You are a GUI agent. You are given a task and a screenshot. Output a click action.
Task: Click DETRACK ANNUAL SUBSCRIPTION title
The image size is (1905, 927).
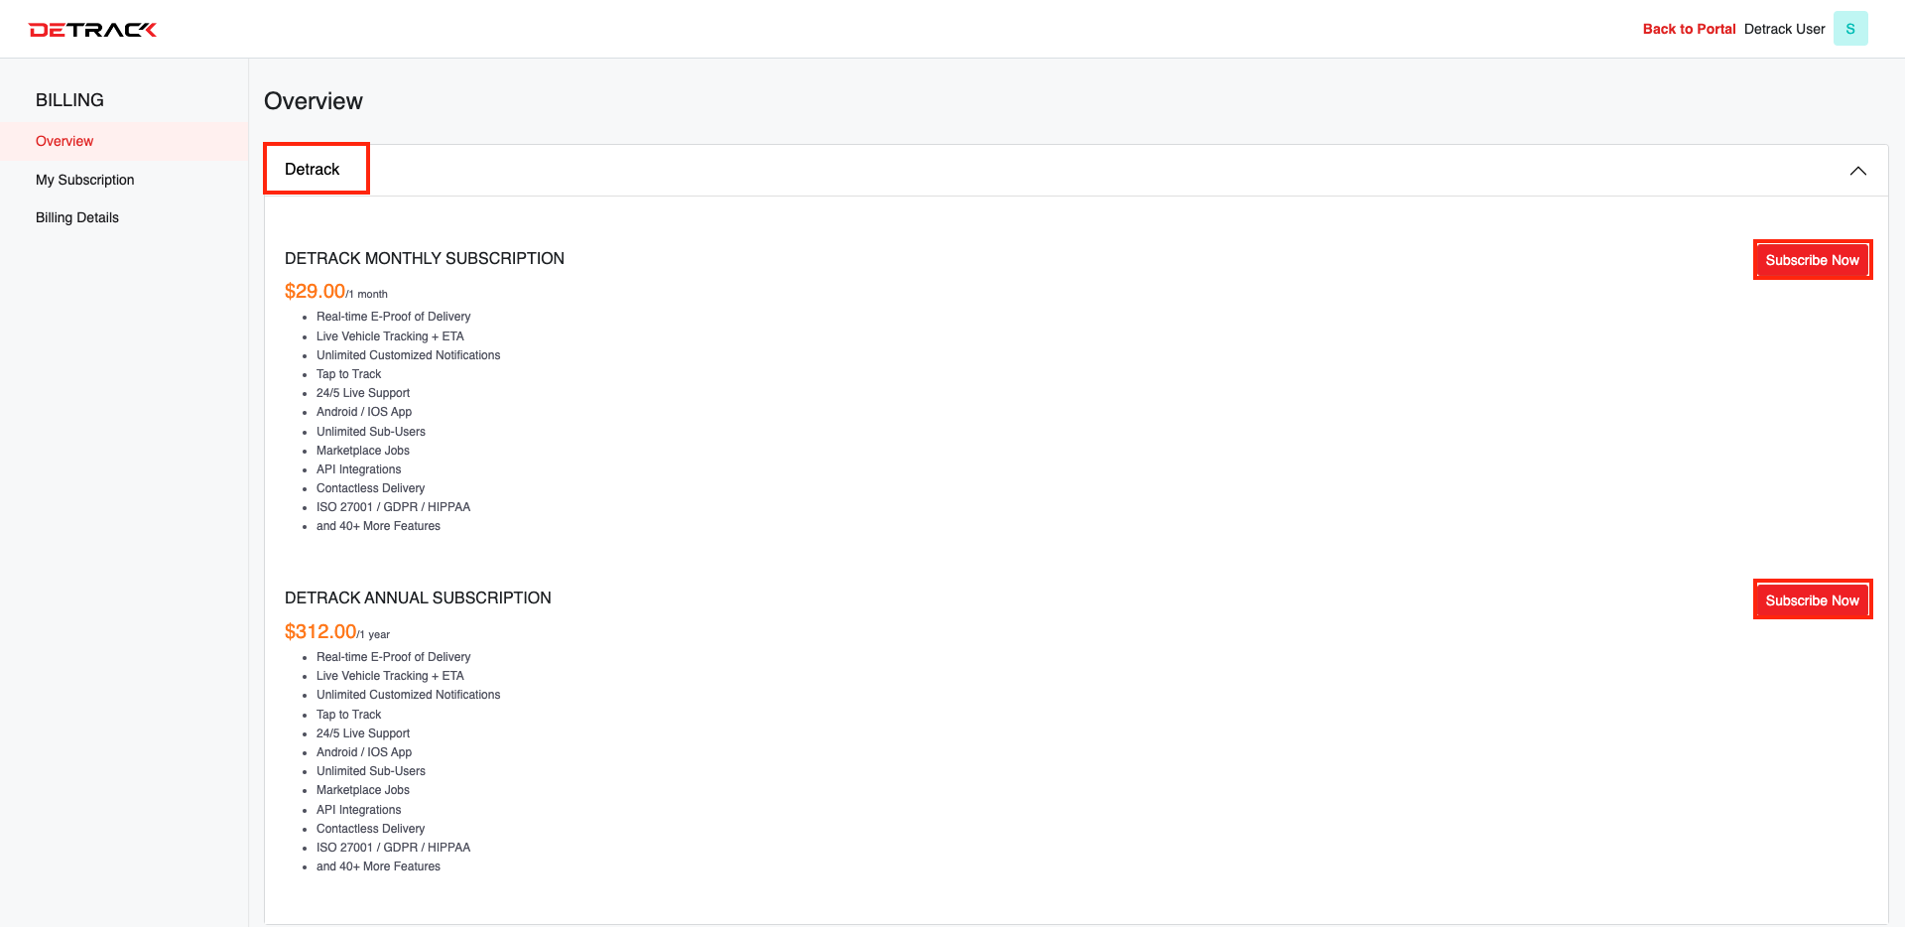coord(418,597)
